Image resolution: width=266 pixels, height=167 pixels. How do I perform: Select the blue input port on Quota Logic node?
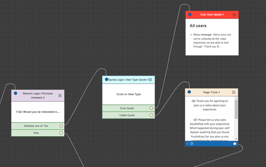107,79
